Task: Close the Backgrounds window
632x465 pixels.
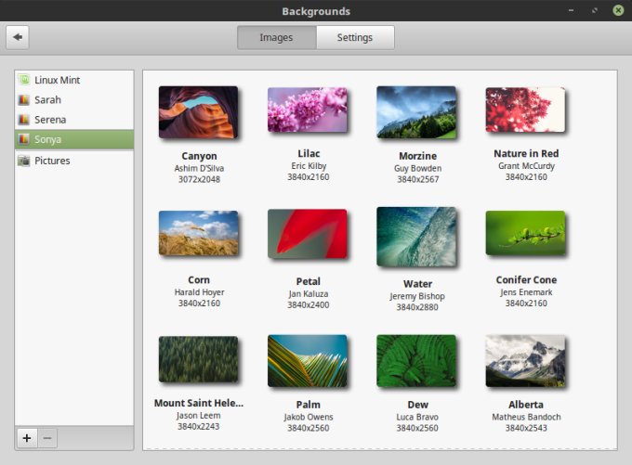Action: (x=617, y=11)
